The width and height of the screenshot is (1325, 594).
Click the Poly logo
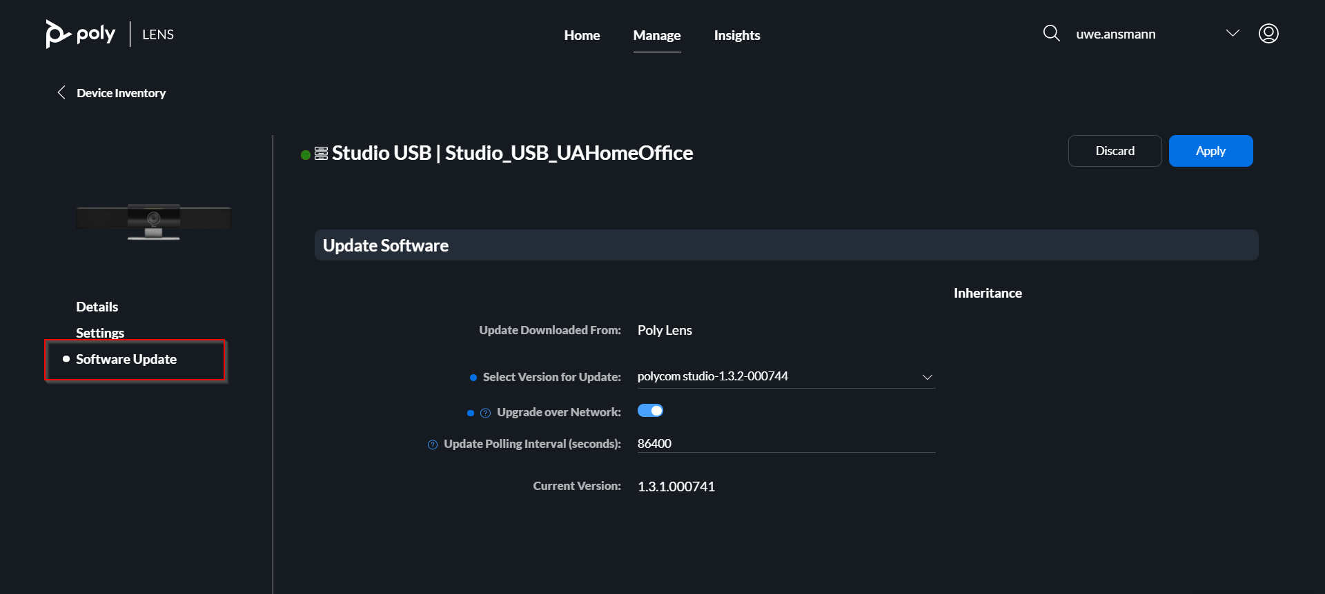pos(80,34)
